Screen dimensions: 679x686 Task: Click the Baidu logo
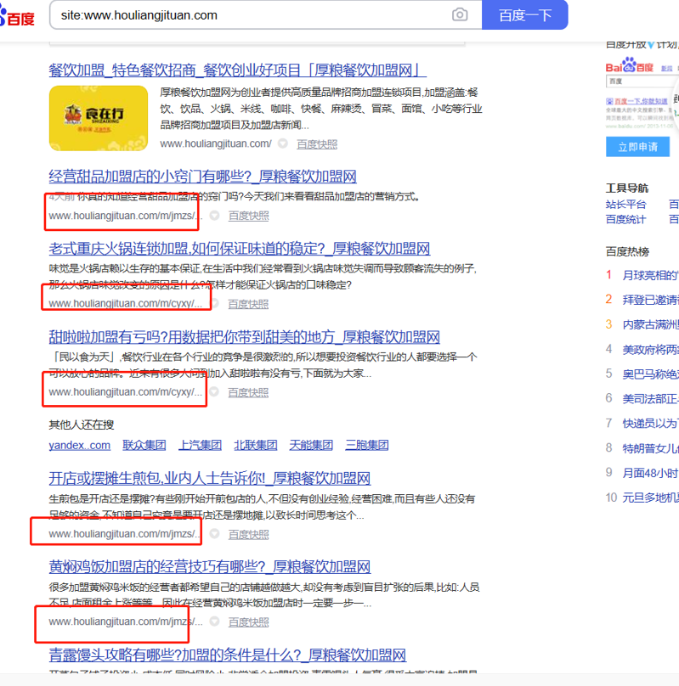17,17
